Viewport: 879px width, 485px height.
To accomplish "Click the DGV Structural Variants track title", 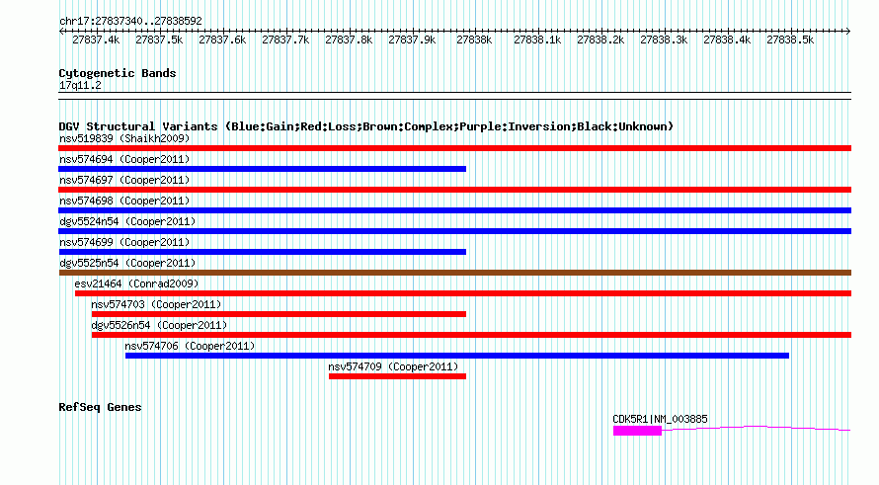I will coord(365,126).
